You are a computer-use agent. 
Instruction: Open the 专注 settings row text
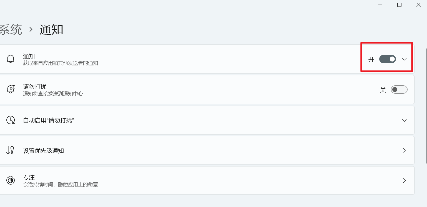click(x=29, y=177)
